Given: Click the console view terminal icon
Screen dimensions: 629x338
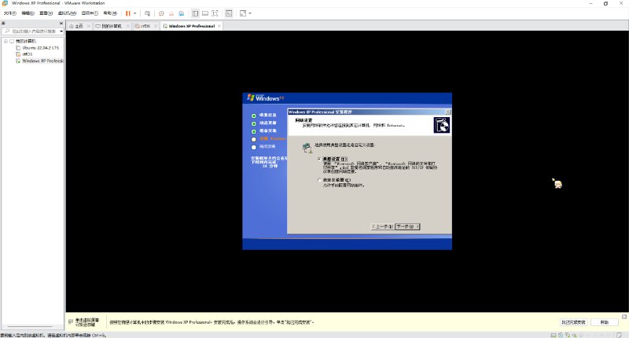Looking at the screenshot, I should [229, 13].
